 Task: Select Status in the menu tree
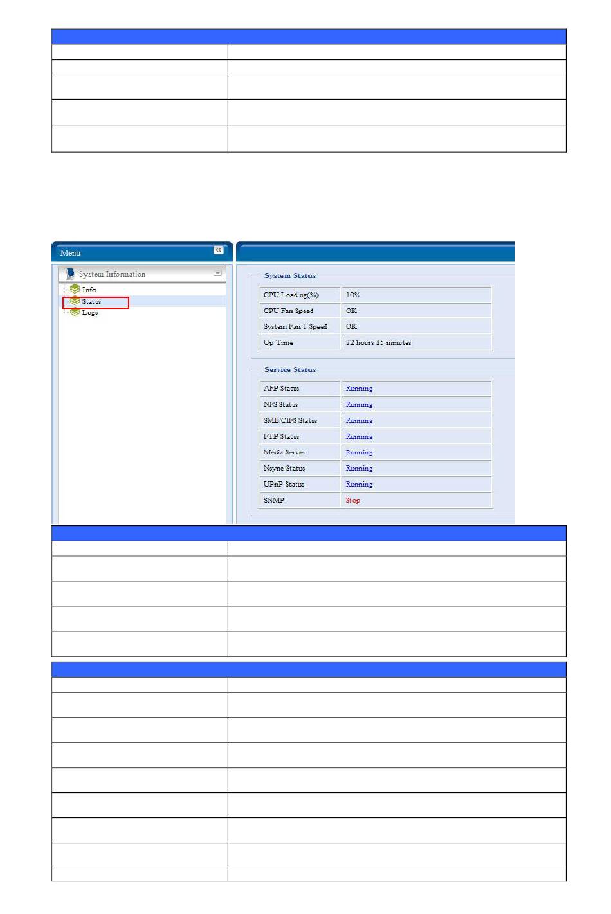point(91,301)
